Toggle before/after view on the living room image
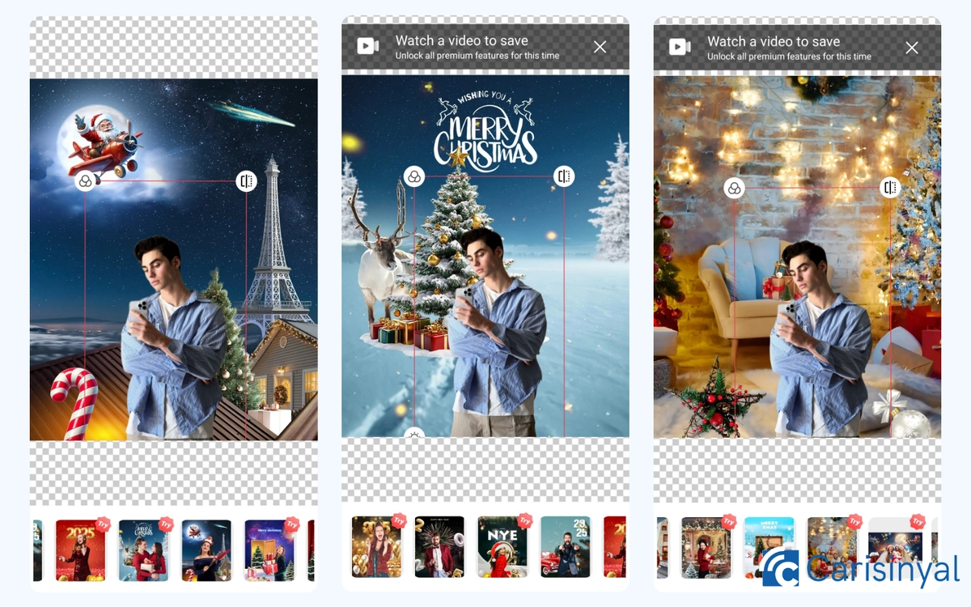The image size is (971, 607). click(890, 186)
